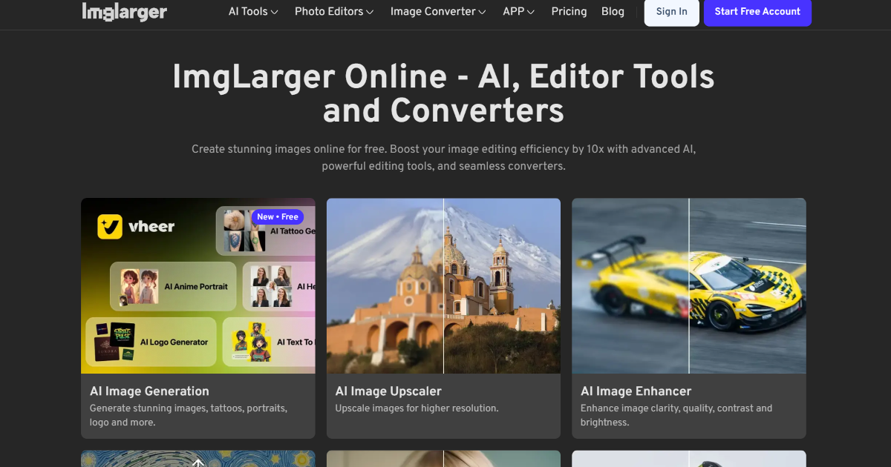Click the New • Free badge

click(277, 216)
